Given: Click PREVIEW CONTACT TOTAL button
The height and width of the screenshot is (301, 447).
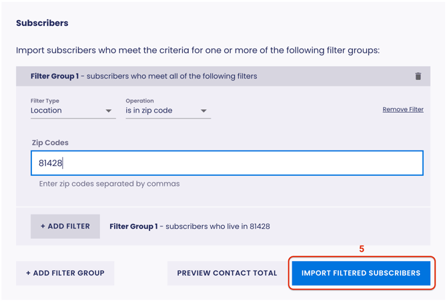Looking at the screenshot, I should pos(227,273).
